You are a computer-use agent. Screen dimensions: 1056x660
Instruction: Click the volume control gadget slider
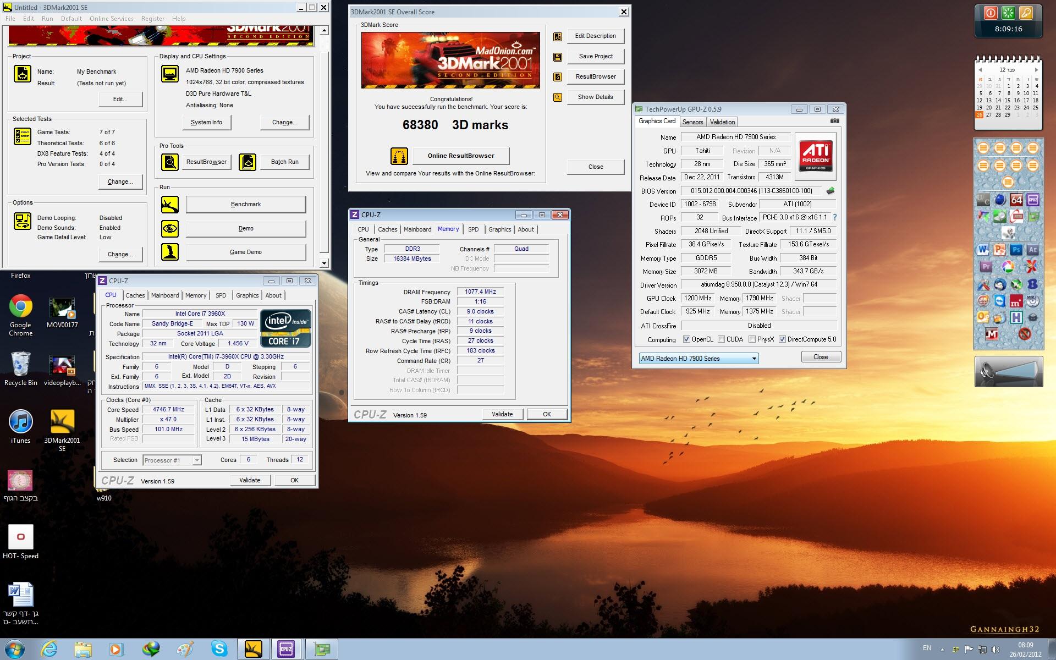point(1009,372)
